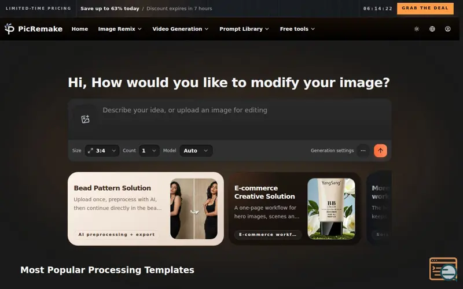The image size is (463, 289).
Task: Click the 'Save up to 63% today' text
Action: point(110,9)
